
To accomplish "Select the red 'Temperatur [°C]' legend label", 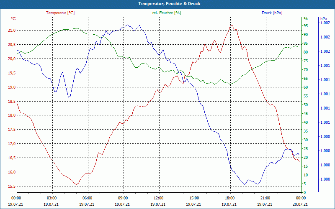I will tap(60, 13).
